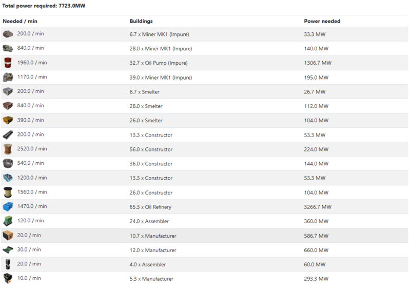Select the copper wire spool icon
Image resolution: width=410 pixels, height=290 pixels.
click(x=8, y=149)
